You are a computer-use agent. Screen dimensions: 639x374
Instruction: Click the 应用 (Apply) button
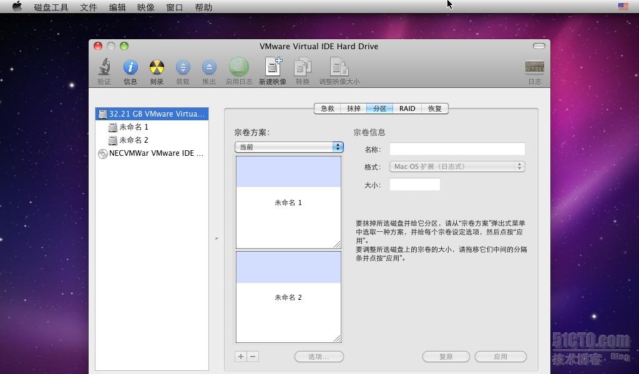click(500, 357)
